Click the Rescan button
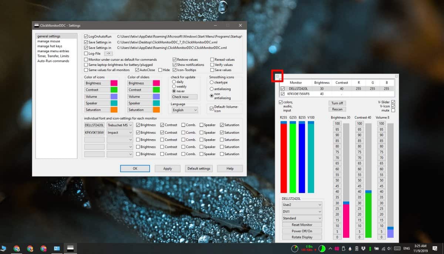The width and height of the screenshot is (444, 254). point(337,109)
